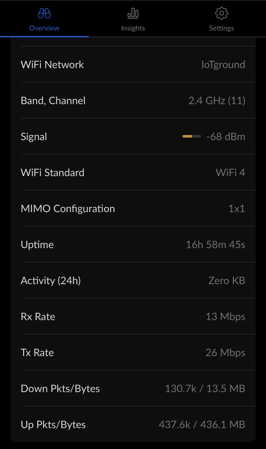The height and width of the screenshot is (449, 266).
Task: Open the Settings gear icon
Action: [221, 13]
